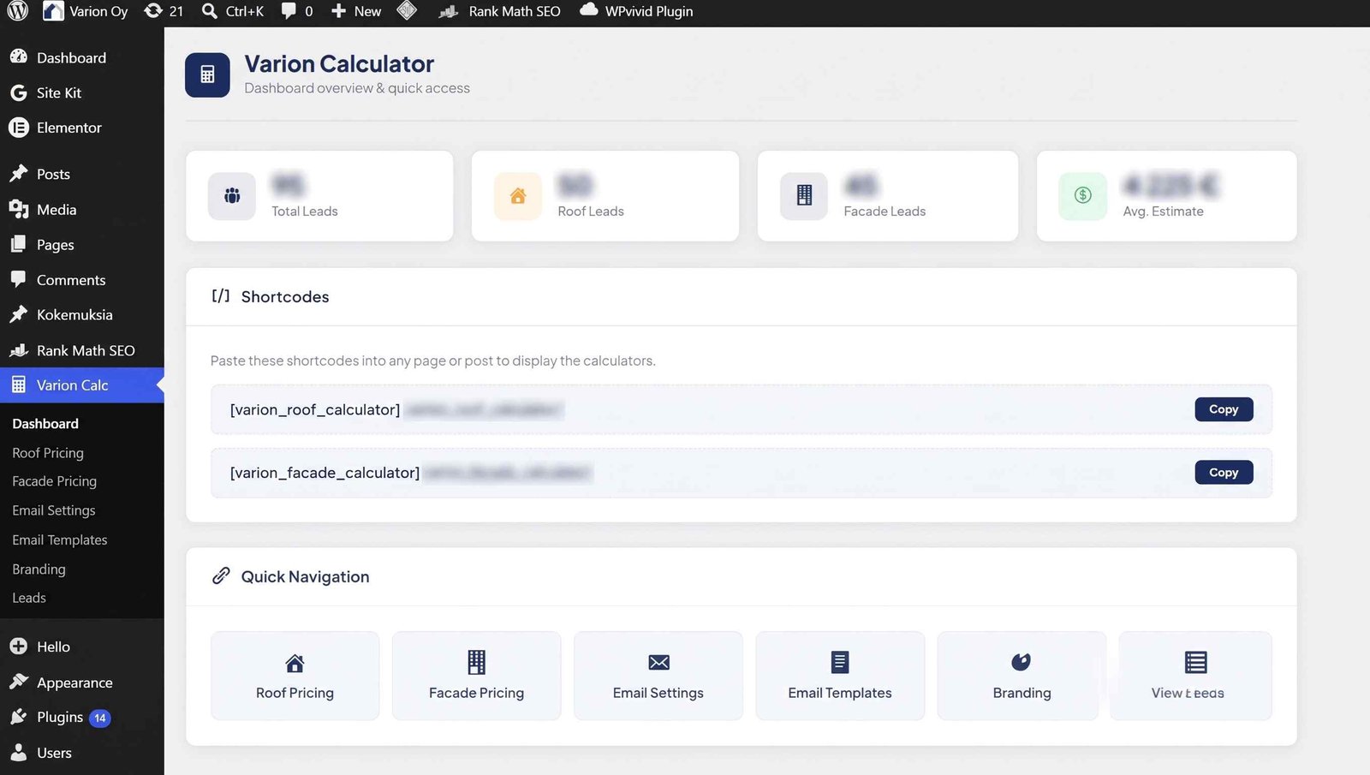Click the WordPress logo in admin bar

tap(18, 11)
